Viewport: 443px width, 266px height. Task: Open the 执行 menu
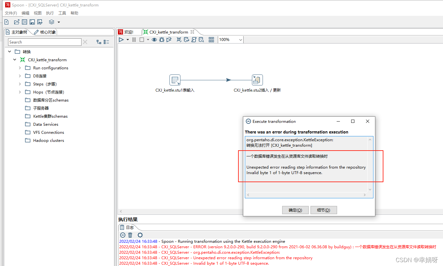click(x=50, y=13)
